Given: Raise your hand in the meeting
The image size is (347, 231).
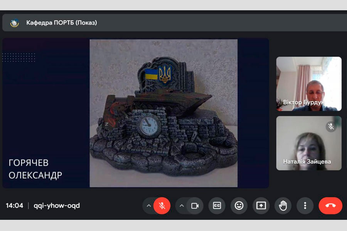Looking at the screenshot, I should click(283, 206).
